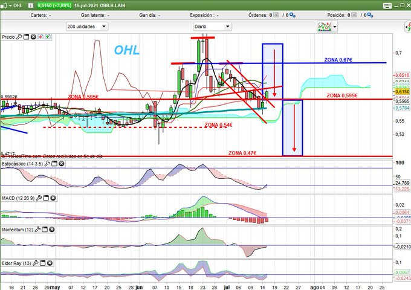Open the Precio settings wrench
Screen dimensions: 411x290
(19, 37)
